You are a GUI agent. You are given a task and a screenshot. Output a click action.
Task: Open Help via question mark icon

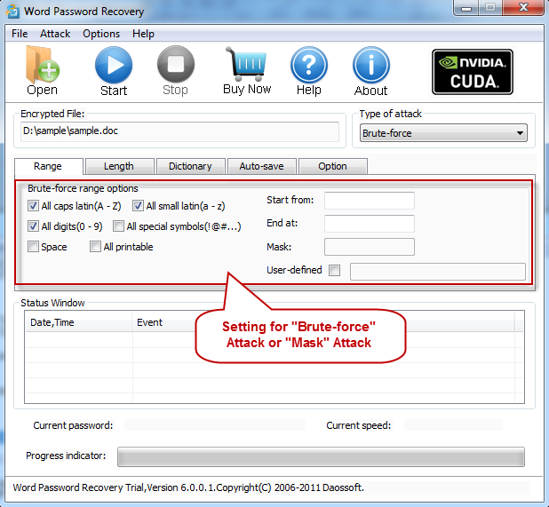tap(309, 65)
